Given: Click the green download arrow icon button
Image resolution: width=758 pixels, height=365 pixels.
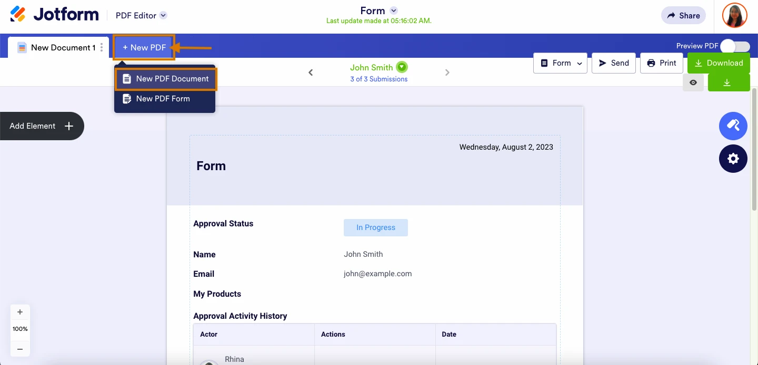Looking at the screenshot, I should (729, 82).
